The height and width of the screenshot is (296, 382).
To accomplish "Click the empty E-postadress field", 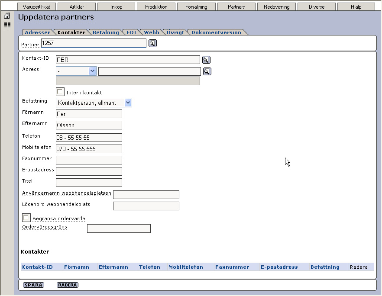I will pyautogui.click(x=89, y=171).
